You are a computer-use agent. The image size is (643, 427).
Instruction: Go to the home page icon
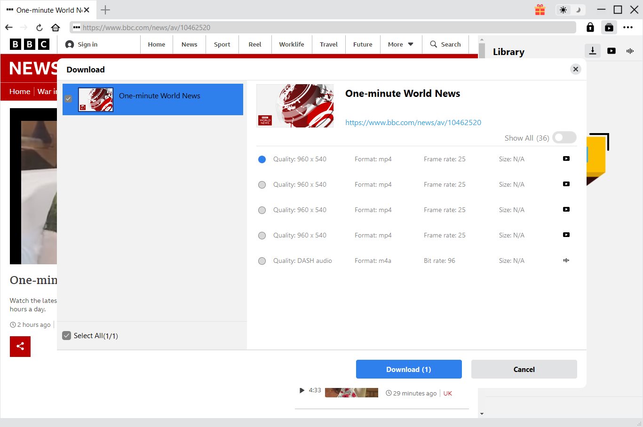56,28
